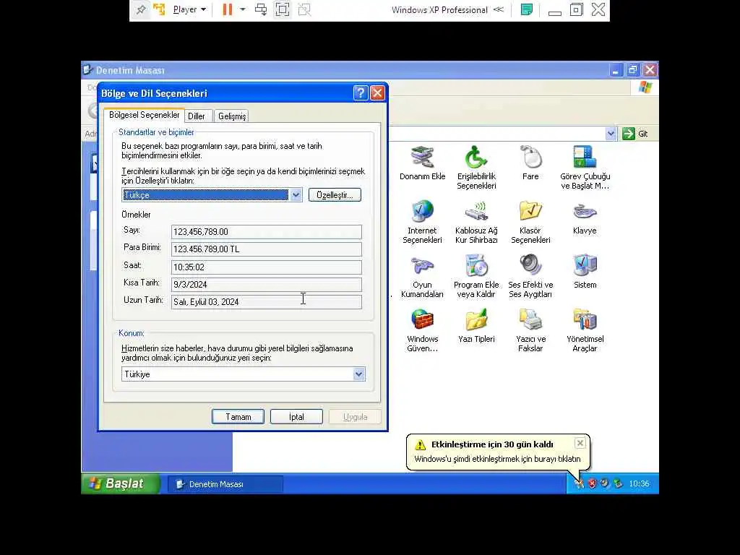
Task: Click the VMware pin toolbar icon
Action: [x=141, y=9]
